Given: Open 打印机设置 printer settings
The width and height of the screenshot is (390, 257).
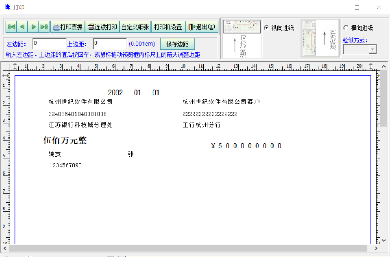Looking at the screenshot, I should click(168, 27).
